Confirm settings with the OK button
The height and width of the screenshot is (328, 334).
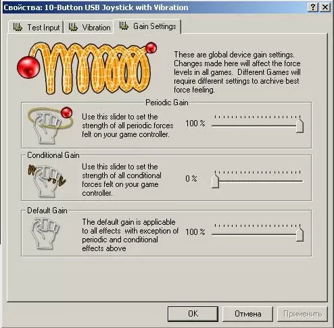[193, 314]
